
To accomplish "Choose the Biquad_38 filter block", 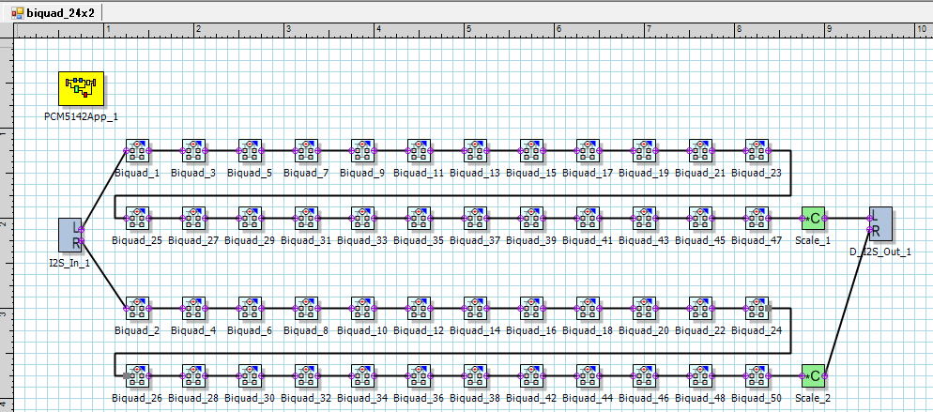I will pos(475,375).
